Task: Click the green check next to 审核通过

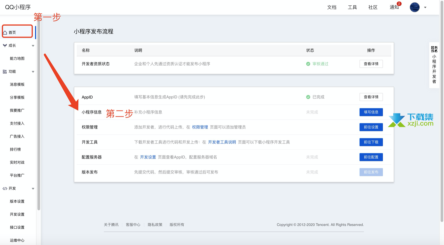Action: coord(308,64)
